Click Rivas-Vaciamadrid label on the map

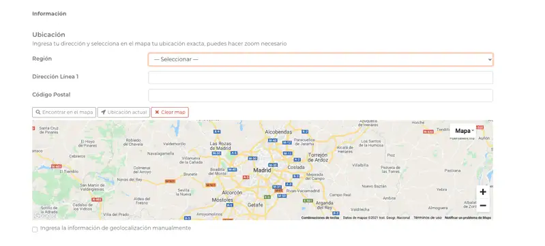[x=303, y=191]
